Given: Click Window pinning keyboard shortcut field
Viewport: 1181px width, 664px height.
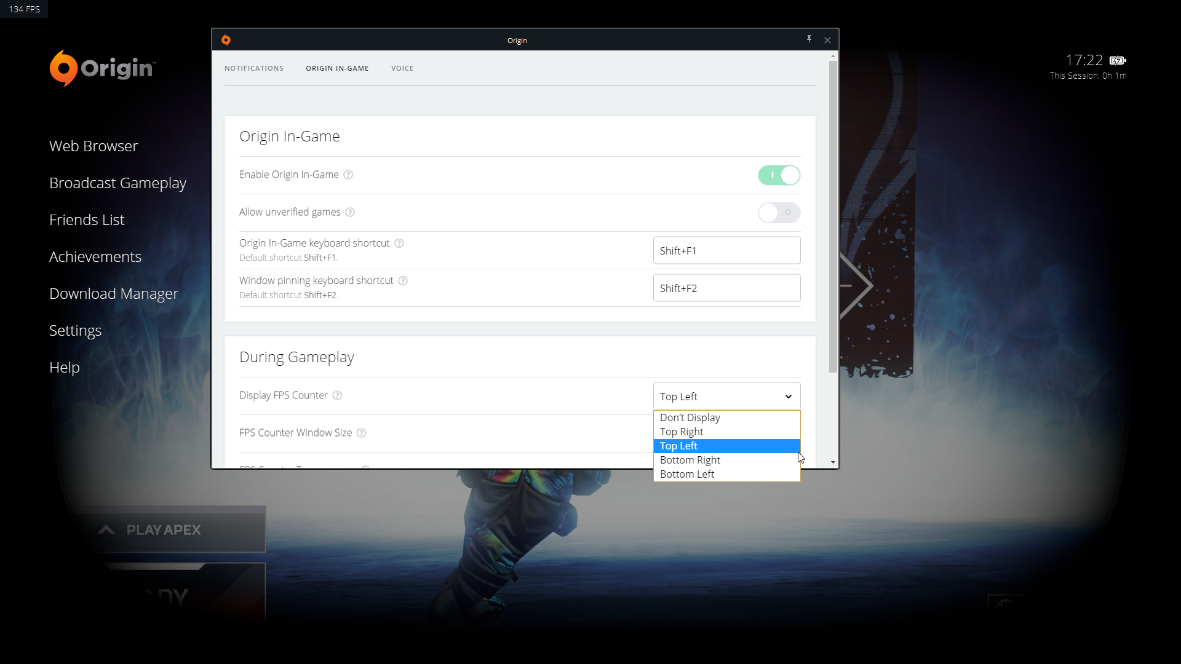Looking at the screenshot, I should 727,288.
